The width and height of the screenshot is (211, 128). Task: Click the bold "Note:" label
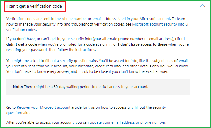(18, 87)
